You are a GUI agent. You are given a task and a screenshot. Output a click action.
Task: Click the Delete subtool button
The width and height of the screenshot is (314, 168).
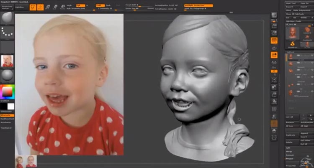[x=292, y=143]
